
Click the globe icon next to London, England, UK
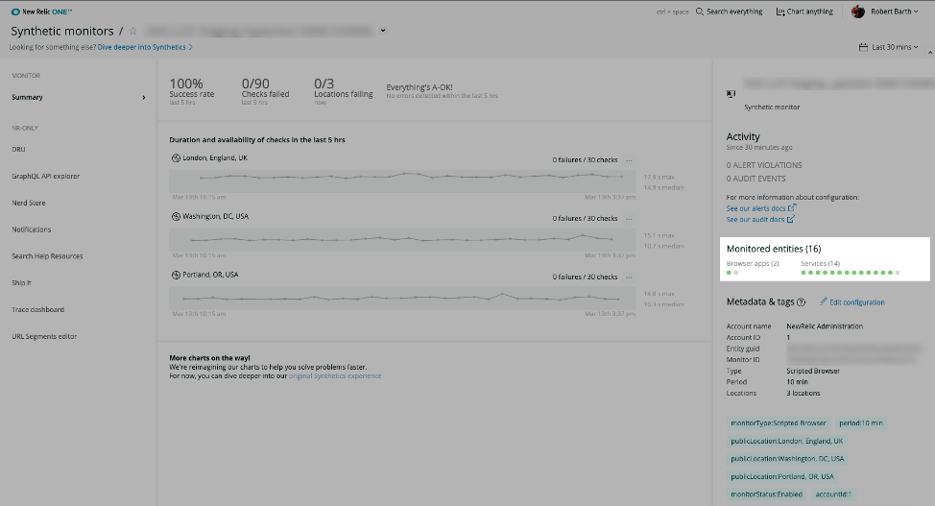point(176,158)
